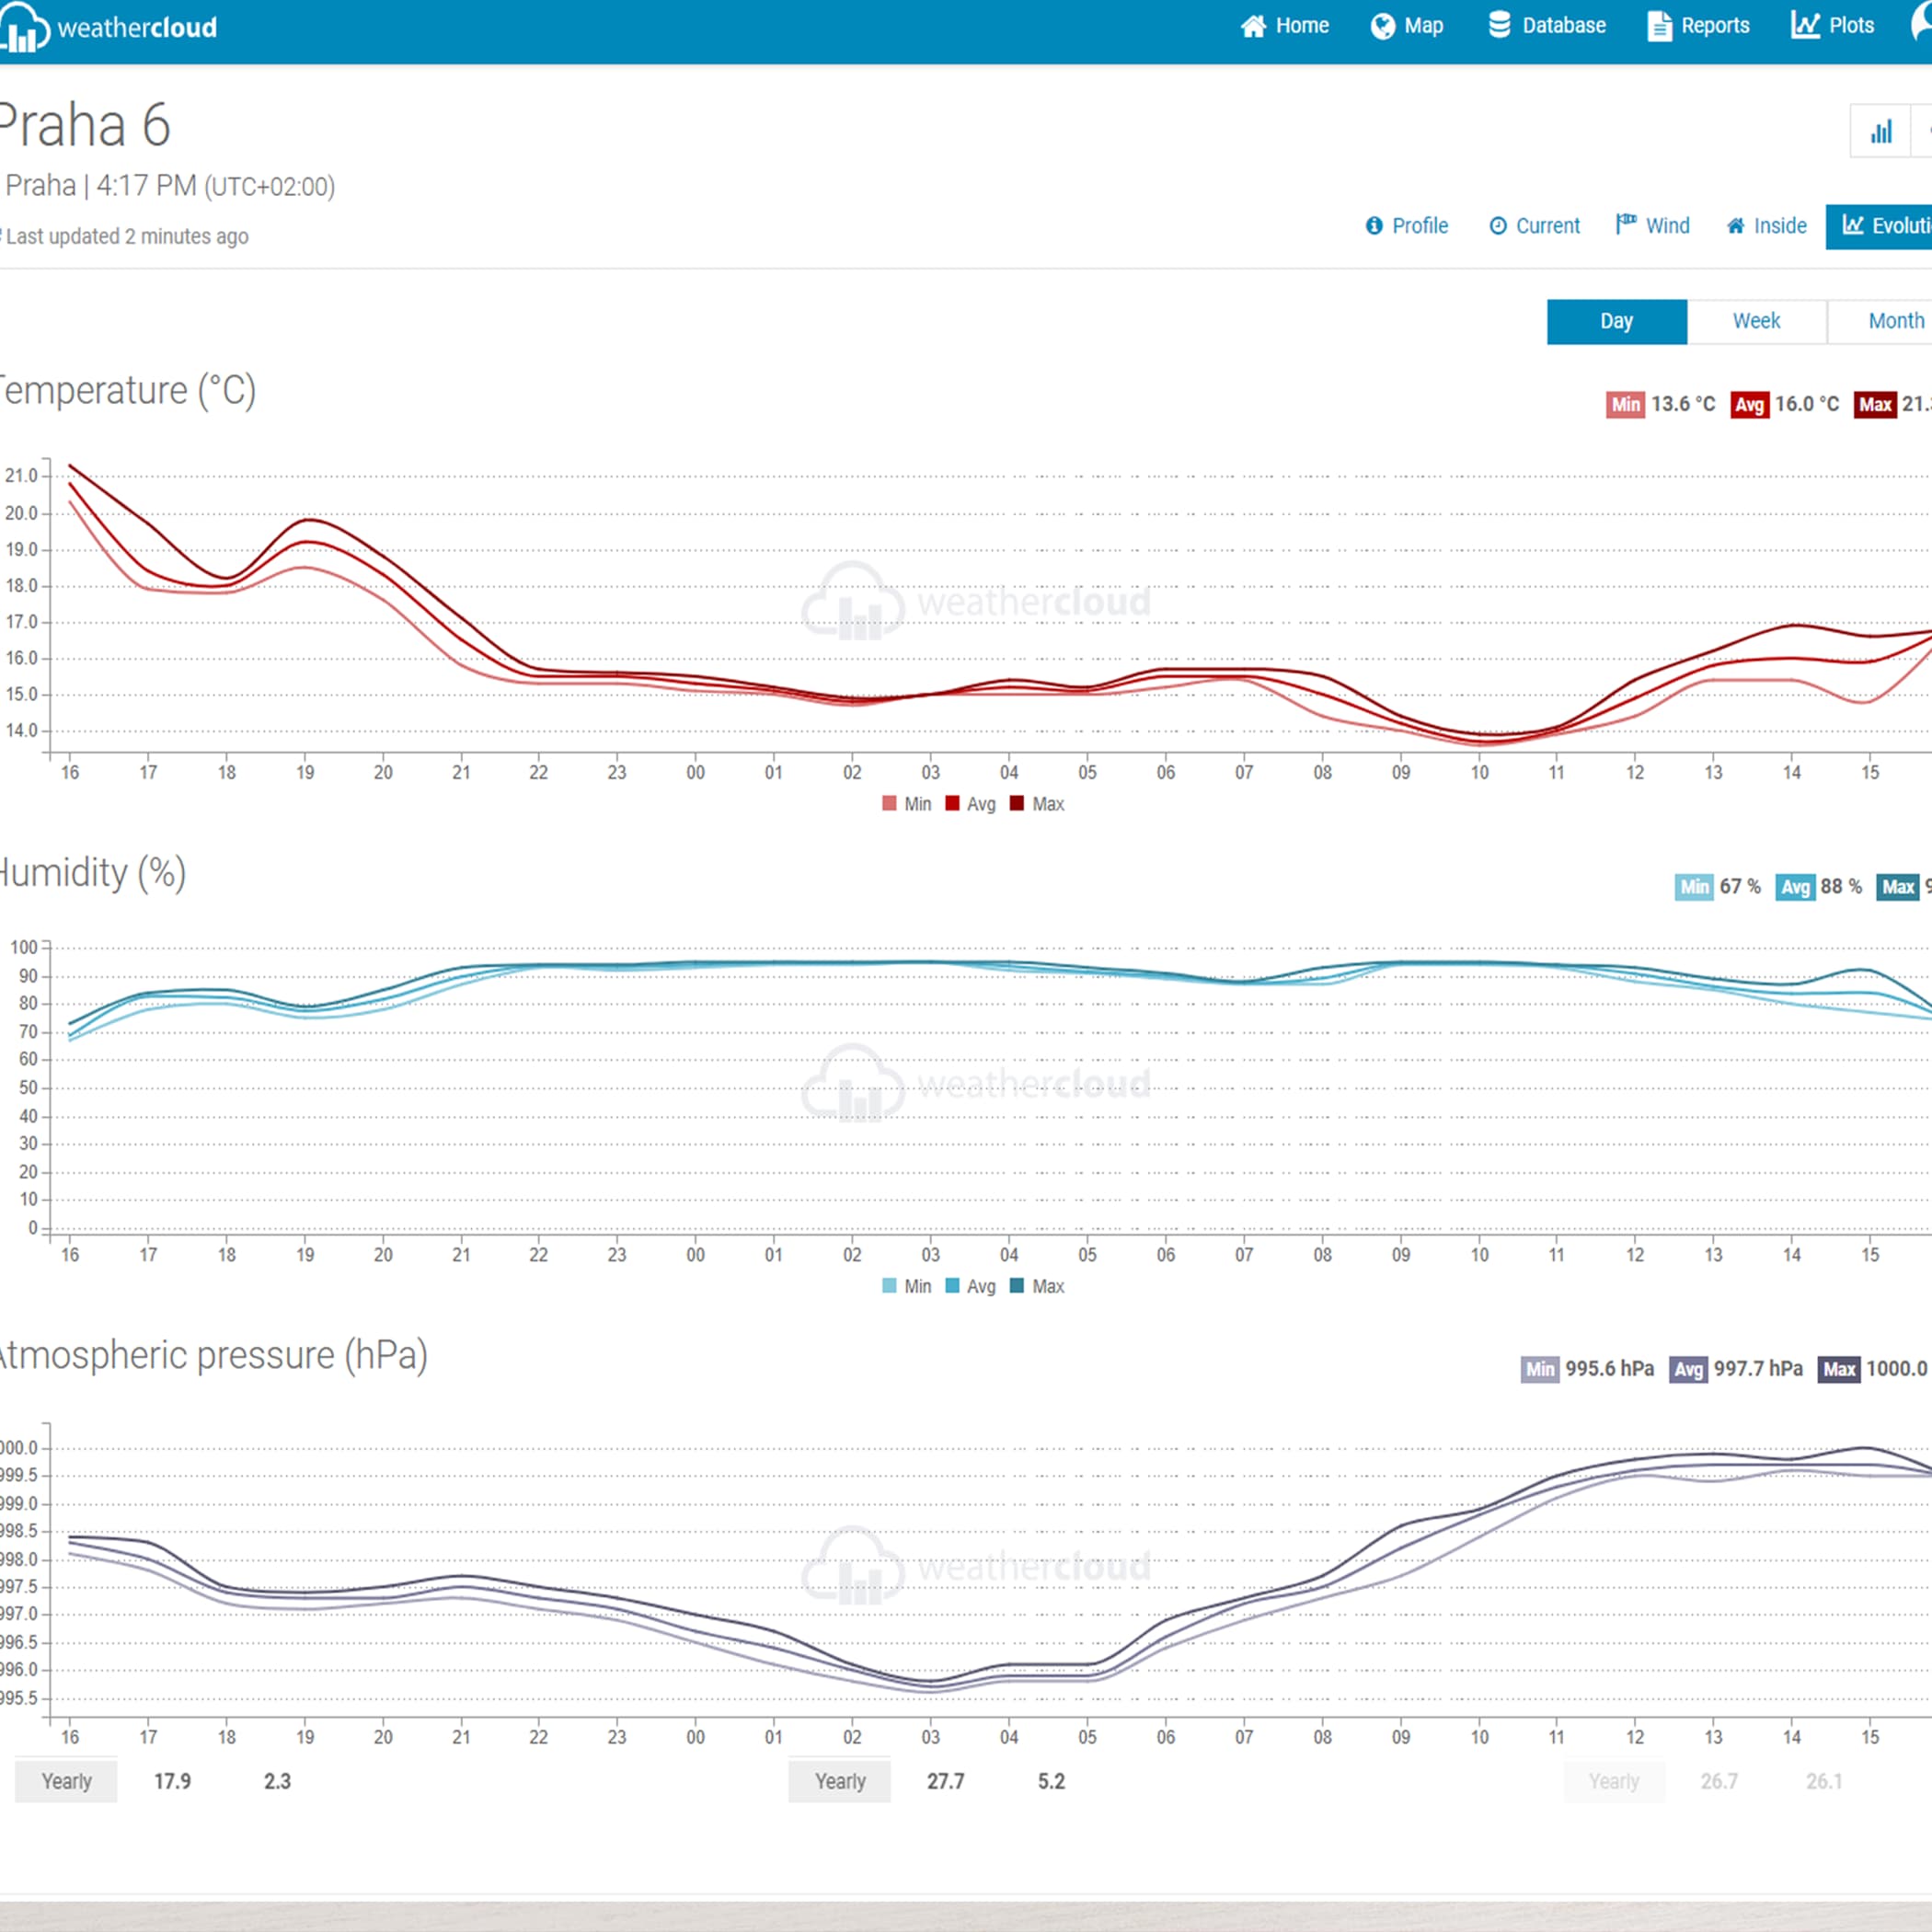Click the Praha 6 station title
The width and height of the screenshot is (1932, 1932).
point(85,125)
